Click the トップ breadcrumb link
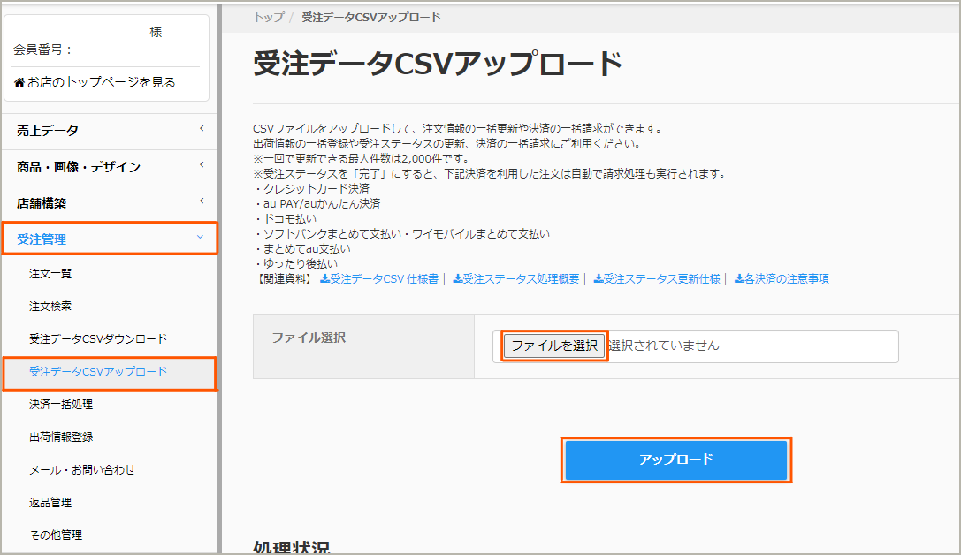961x555 pixels. 269,17
